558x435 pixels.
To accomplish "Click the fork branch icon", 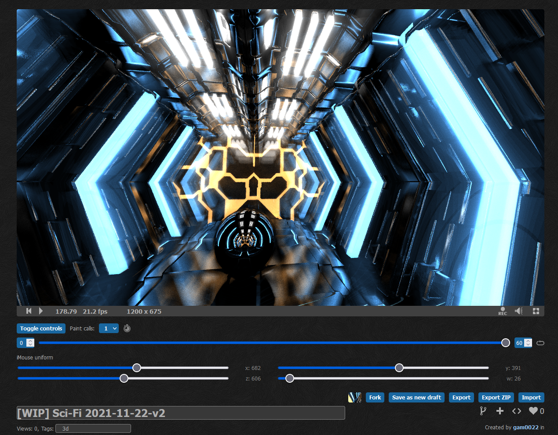I will 483,411.
